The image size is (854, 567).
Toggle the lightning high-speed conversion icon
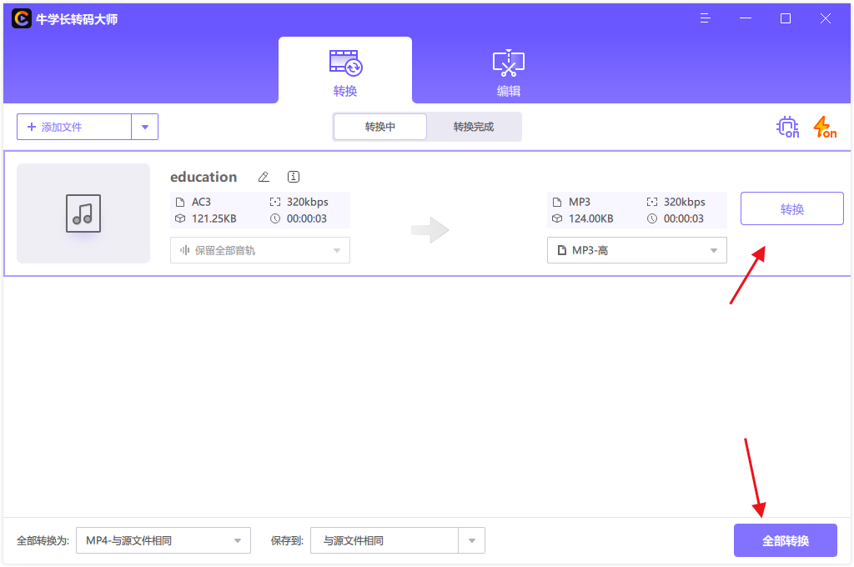tap(825, 127)
